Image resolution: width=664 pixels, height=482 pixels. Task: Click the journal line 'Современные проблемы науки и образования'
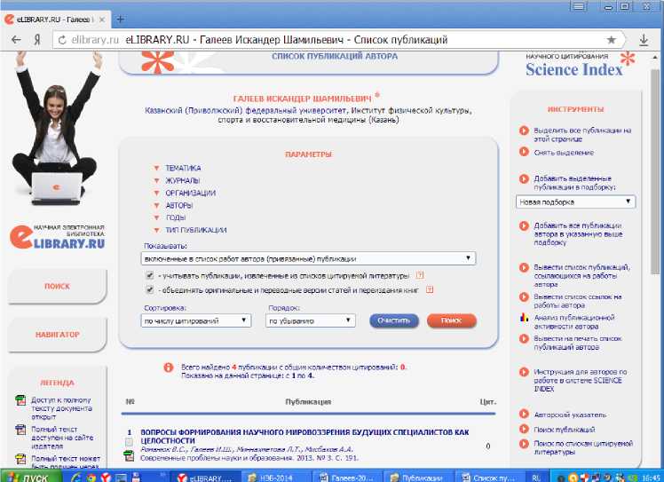tap(249, 458)
